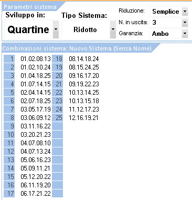Select combination 01.02.08.13
Image resolution: width=192 pixels, height=200 pixels.
(x=36, y=59)
